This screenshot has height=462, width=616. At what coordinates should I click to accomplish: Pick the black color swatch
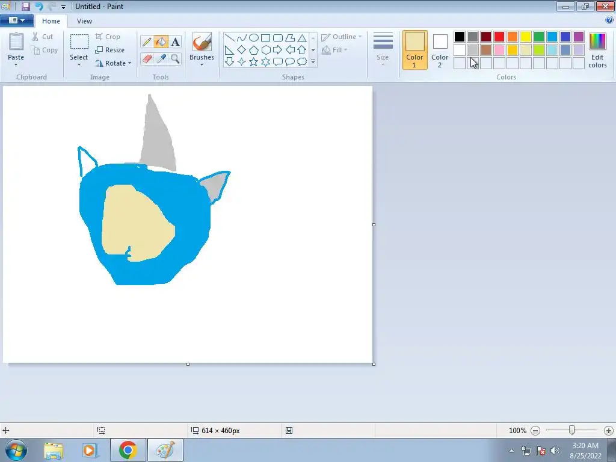pyautogui.click(x=459, y=37)
